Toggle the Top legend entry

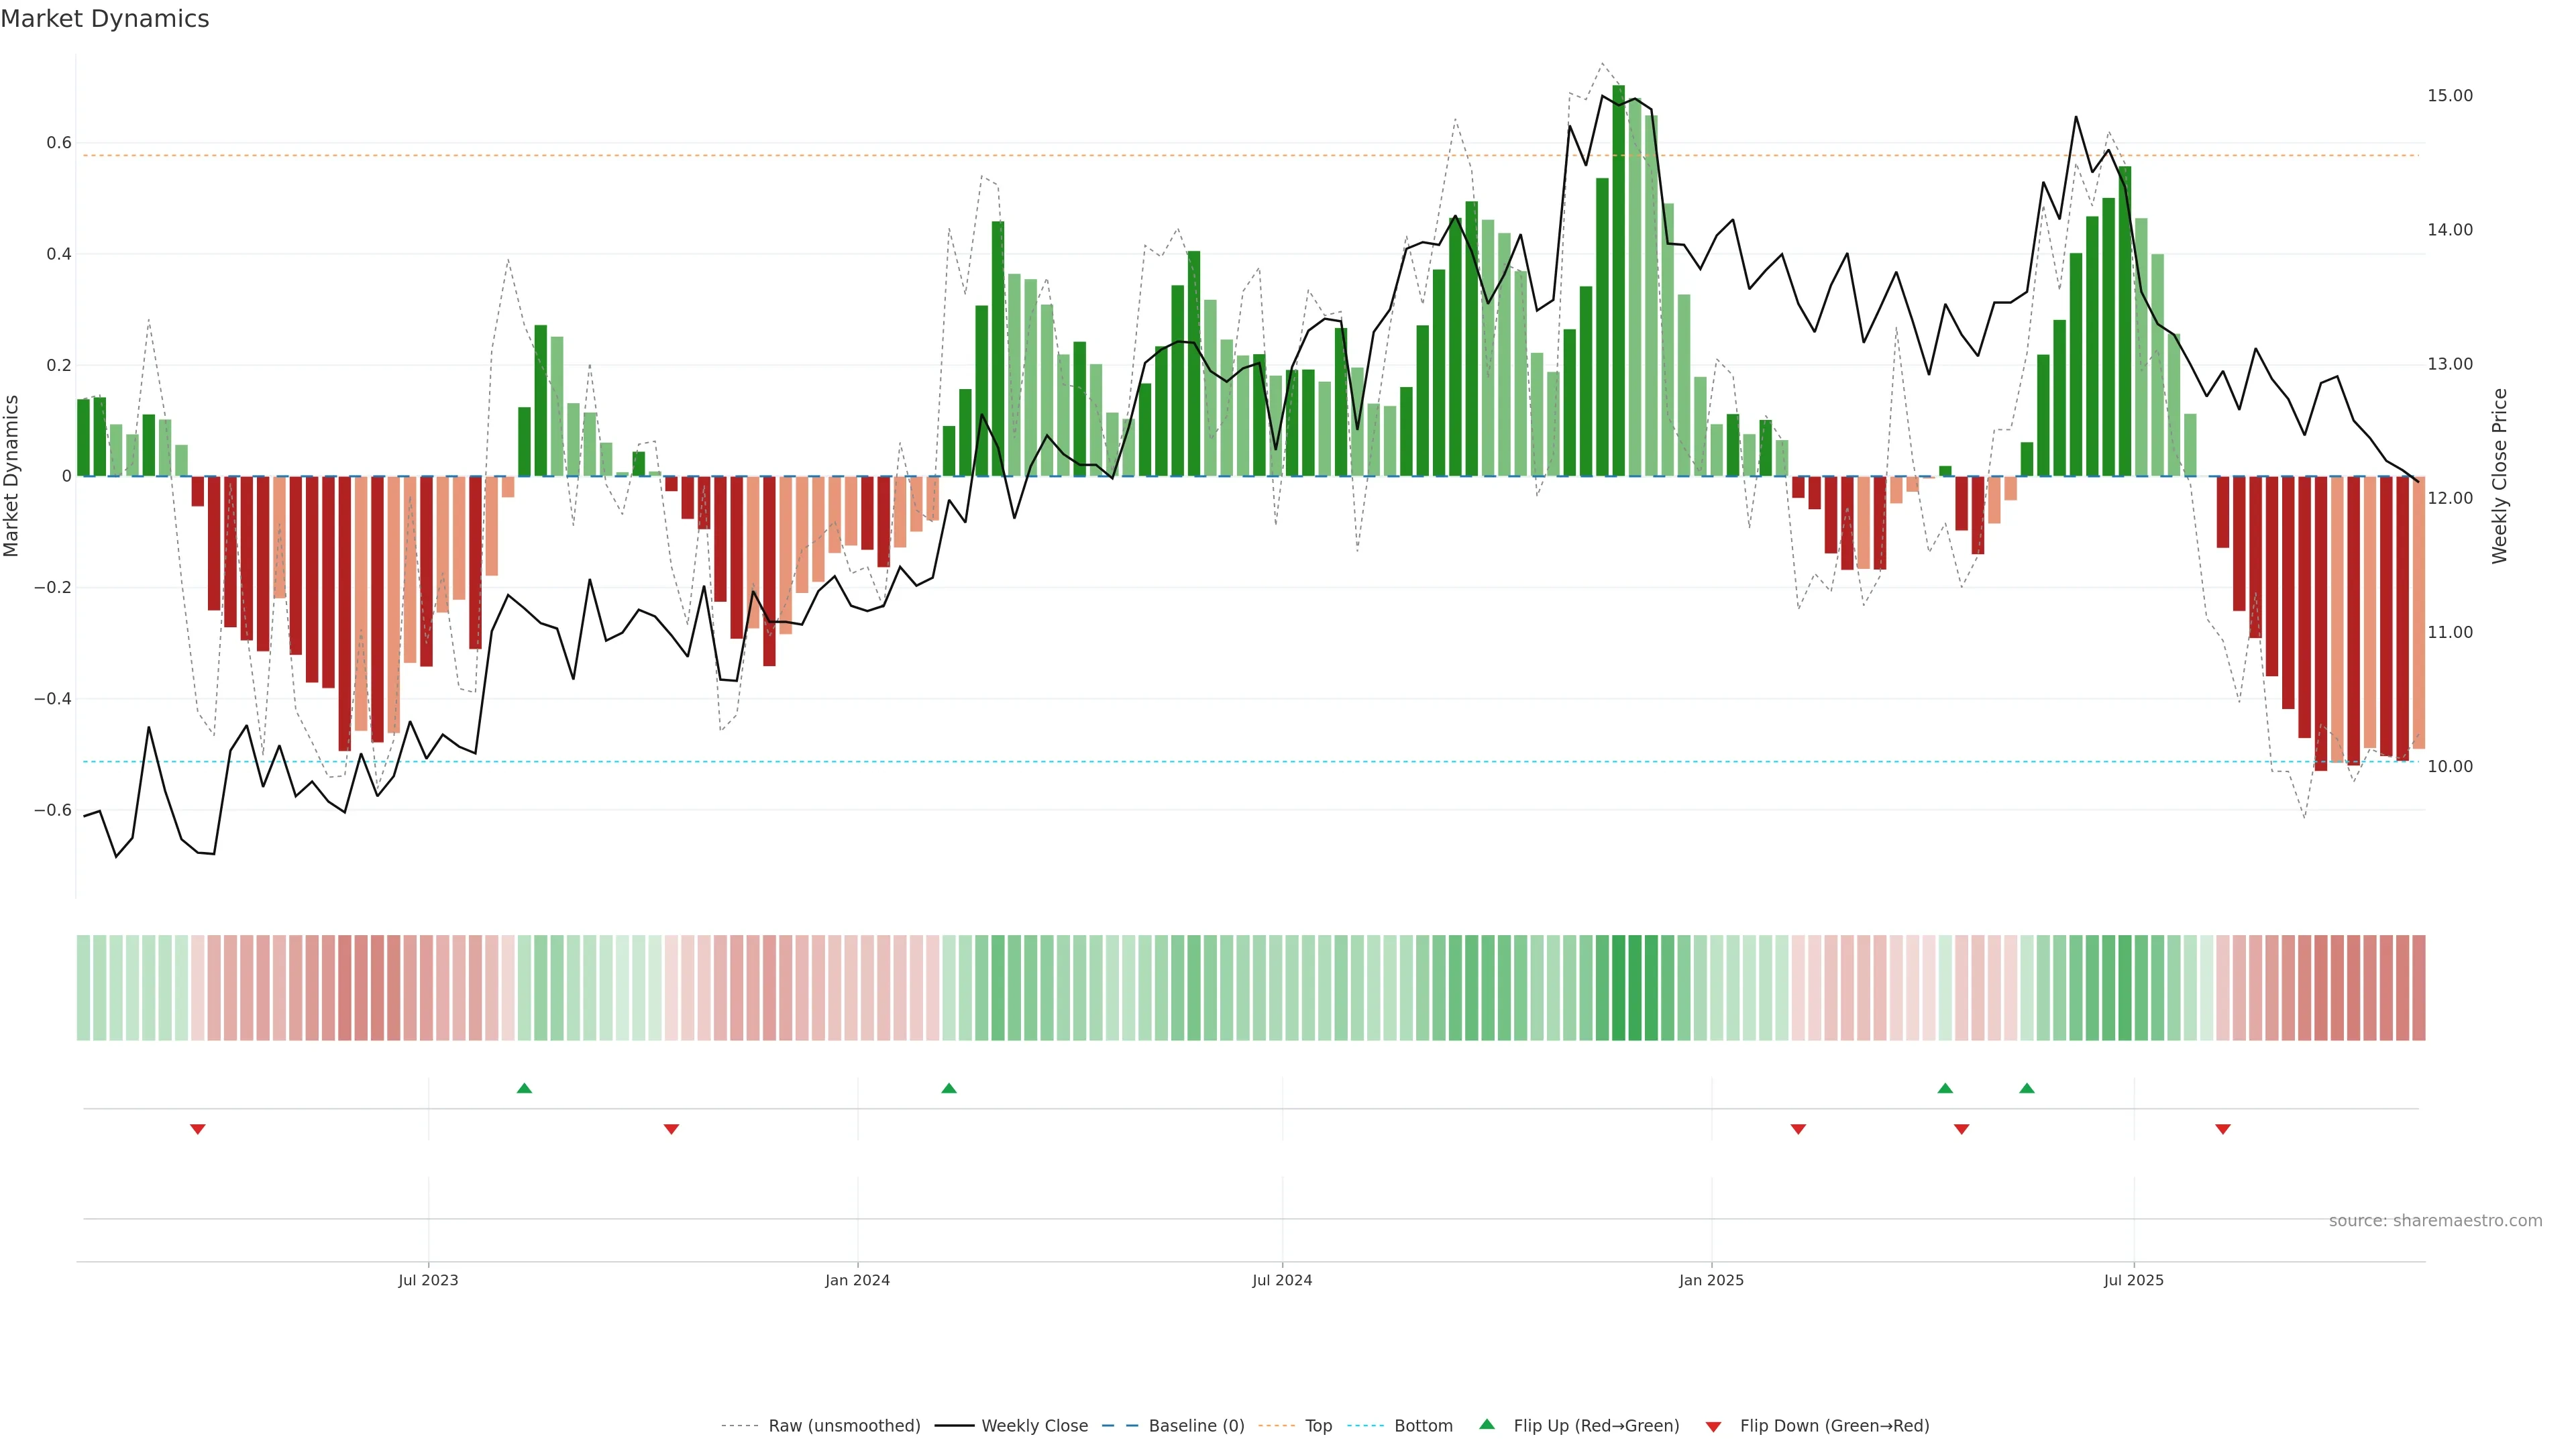pyautogui.click(x=1318, y=1426)
